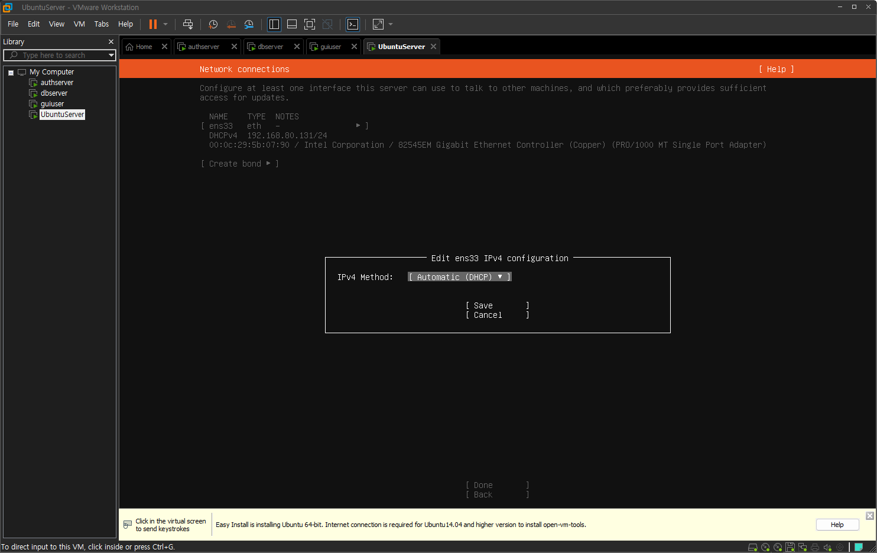Screen dimensions: 877x553
Task: Click the revert to snapshot icon
Action: click(x=231, y=24)
